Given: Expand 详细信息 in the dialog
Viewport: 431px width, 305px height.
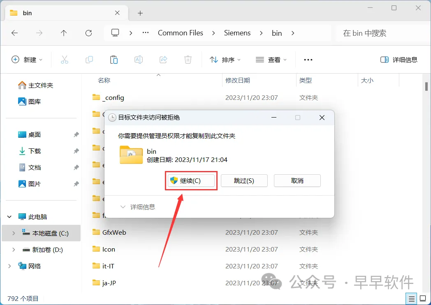Looking at the screenshot, I should (x=138, y=207).
